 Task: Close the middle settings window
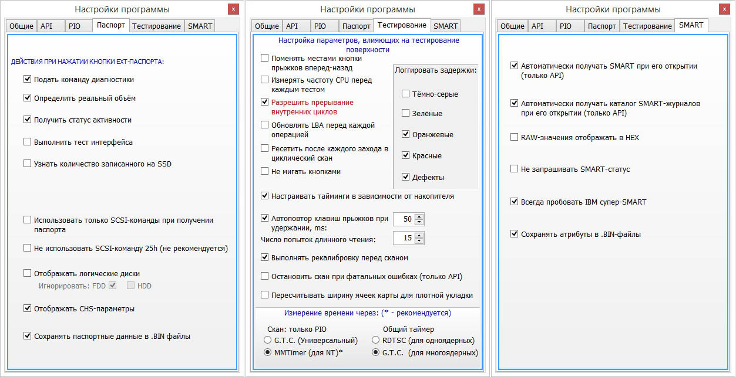tap(479, 9)
